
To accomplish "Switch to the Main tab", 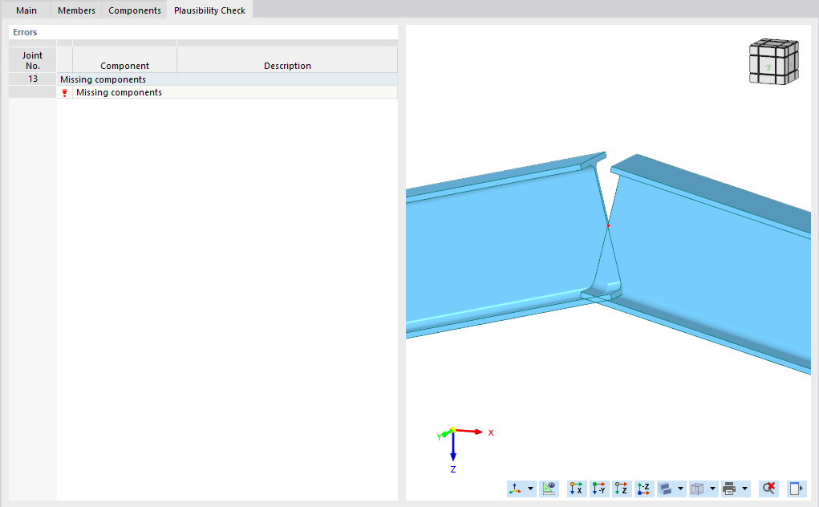I will coord(26,10).
